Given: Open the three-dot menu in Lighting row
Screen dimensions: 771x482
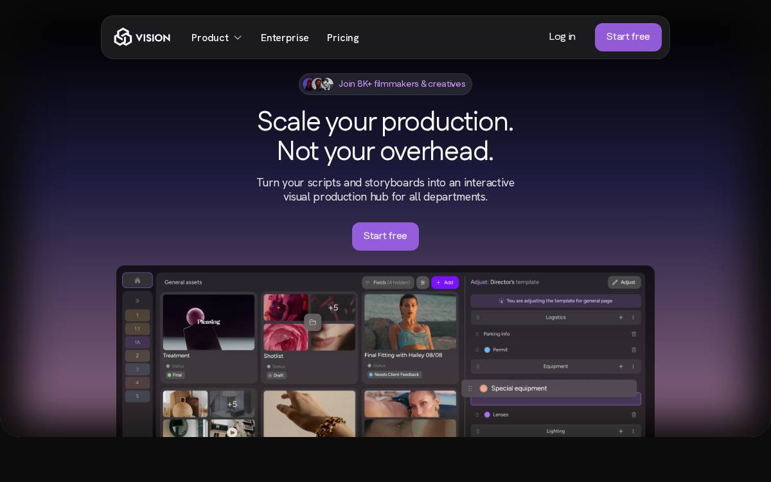Looking at the screenshot, I should pyautogui.click(x=633, y=431).
